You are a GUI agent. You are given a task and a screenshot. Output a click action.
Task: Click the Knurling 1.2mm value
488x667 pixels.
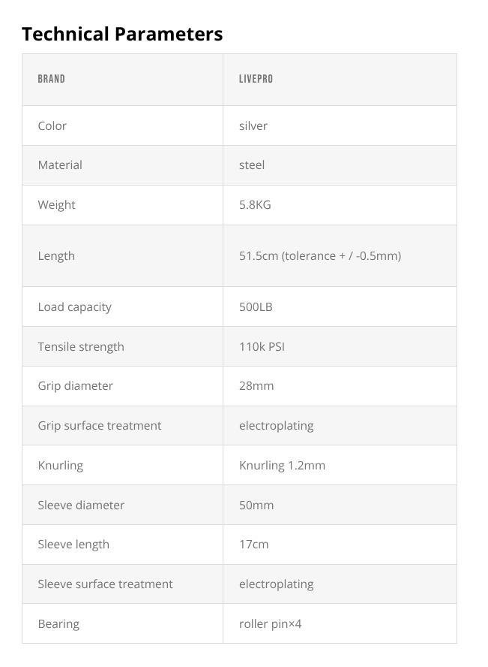[x=282, y=465]
